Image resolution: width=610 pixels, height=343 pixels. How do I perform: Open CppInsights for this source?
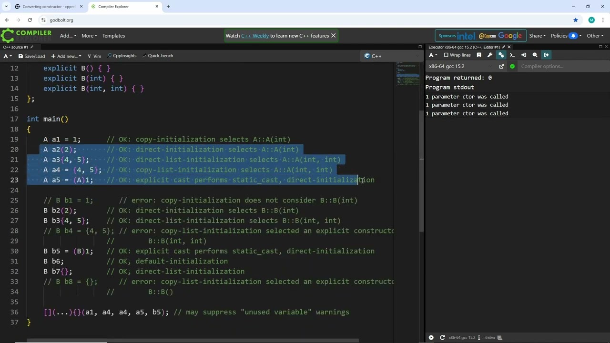tap(122, 56)
